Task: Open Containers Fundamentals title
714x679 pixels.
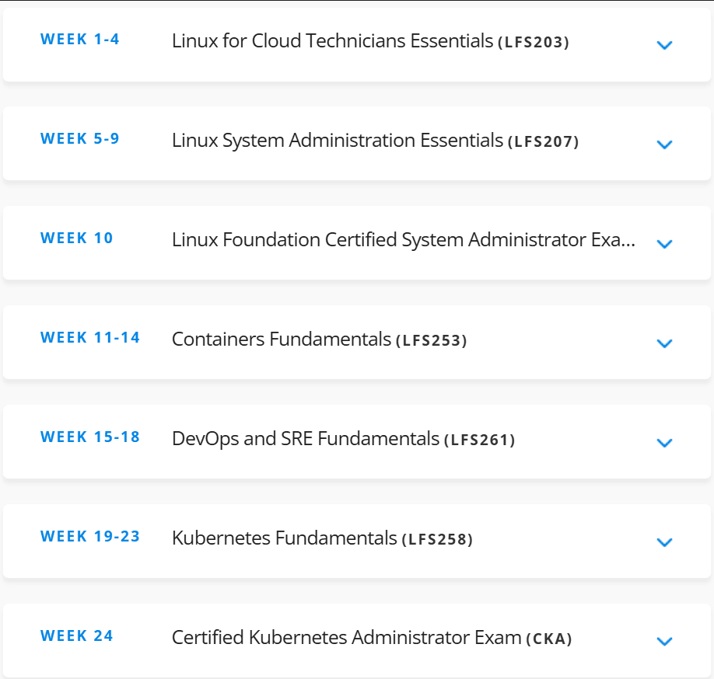Action: [x=282, y=339]
